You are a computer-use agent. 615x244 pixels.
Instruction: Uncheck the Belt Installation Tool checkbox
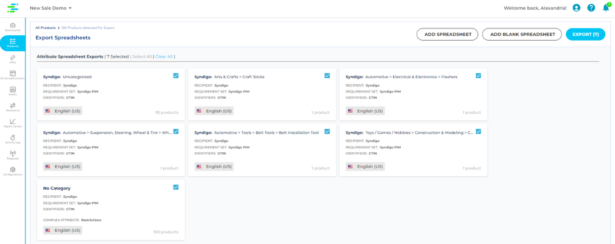(327, 131)
